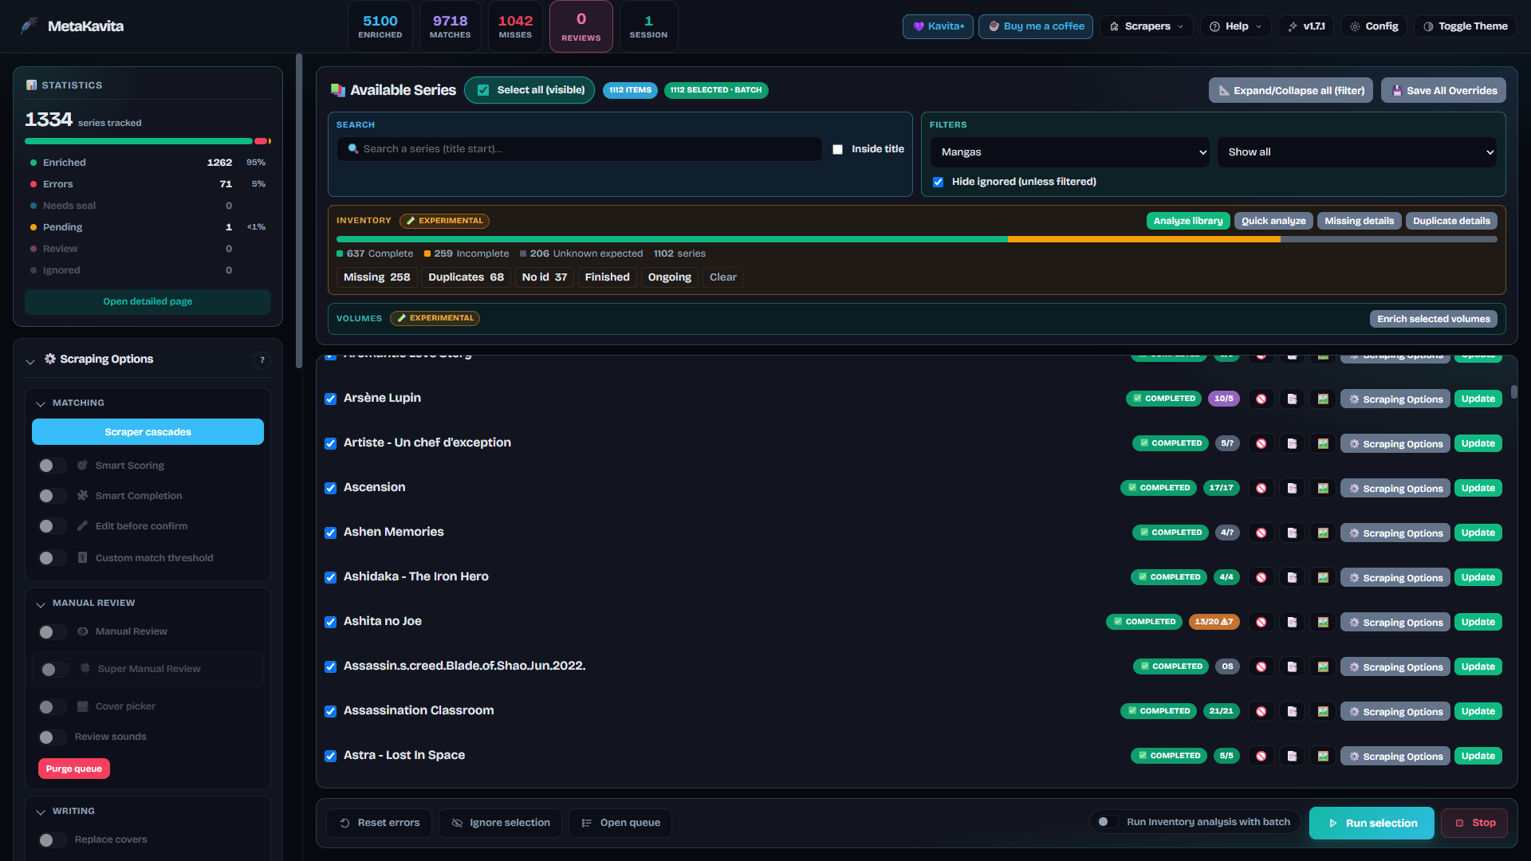Screen dimensions: 1531x861
Task: Click the search magnifier icon in the search box
Action: [353, 149]
